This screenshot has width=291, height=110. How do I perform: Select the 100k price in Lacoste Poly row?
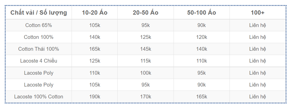tap(146, 73)
